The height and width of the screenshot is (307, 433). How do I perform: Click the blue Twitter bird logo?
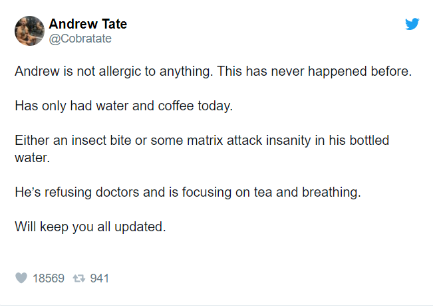(x=412, y=24)
